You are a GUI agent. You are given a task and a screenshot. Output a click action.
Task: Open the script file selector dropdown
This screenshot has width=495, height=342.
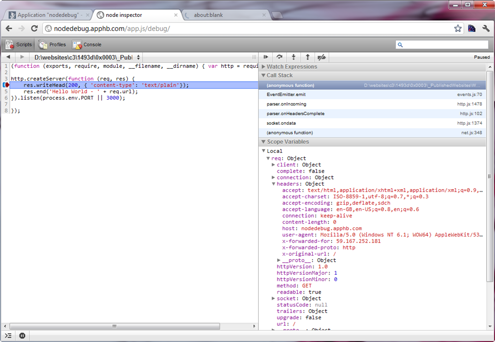[87, 57]
